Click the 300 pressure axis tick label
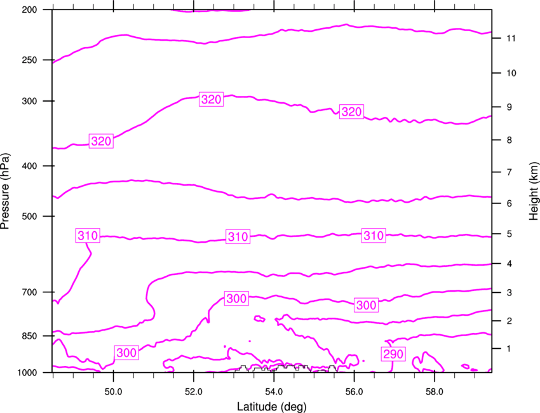540x413 pixels. click(x=29, y=101)
